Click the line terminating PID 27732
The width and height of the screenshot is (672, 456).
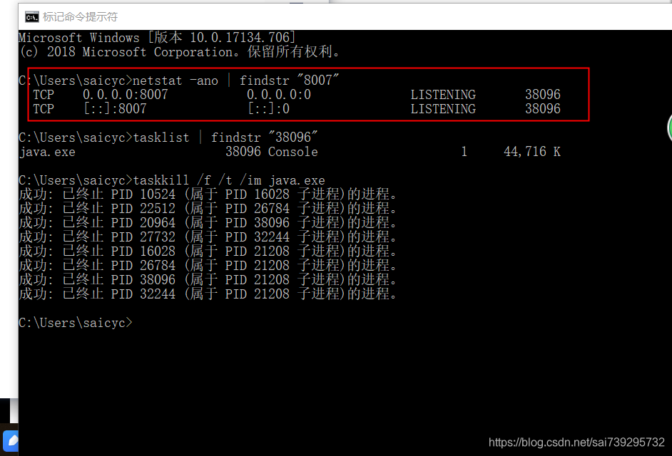coord(208,237)
